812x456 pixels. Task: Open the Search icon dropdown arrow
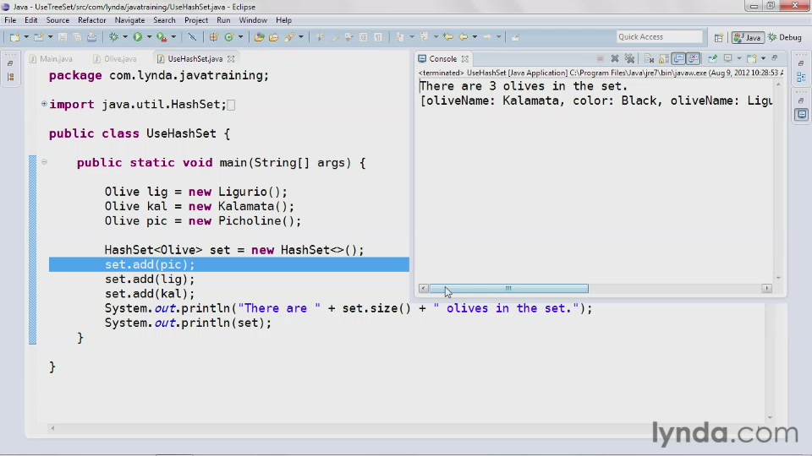301,37
